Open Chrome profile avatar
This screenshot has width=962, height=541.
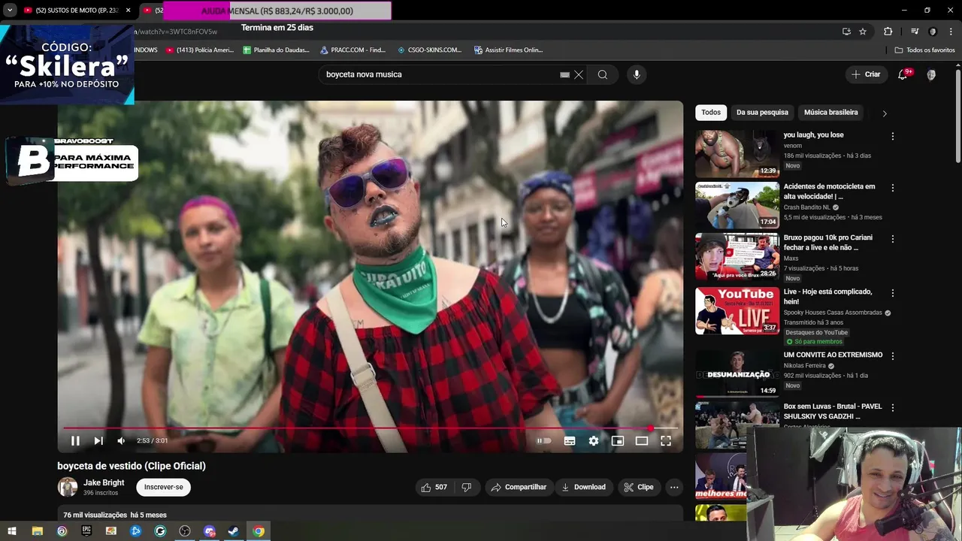[933, 32]
